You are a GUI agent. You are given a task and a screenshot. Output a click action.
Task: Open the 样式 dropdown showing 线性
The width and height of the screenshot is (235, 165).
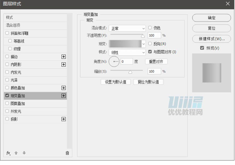(127, 52)
